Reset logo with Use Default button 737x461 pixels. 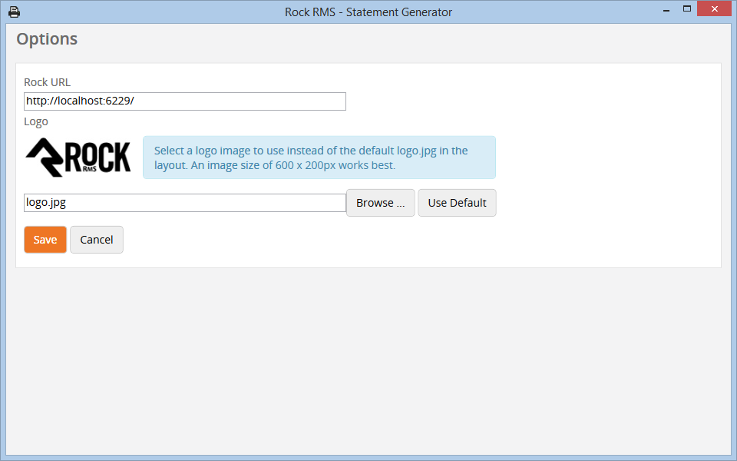457,203
